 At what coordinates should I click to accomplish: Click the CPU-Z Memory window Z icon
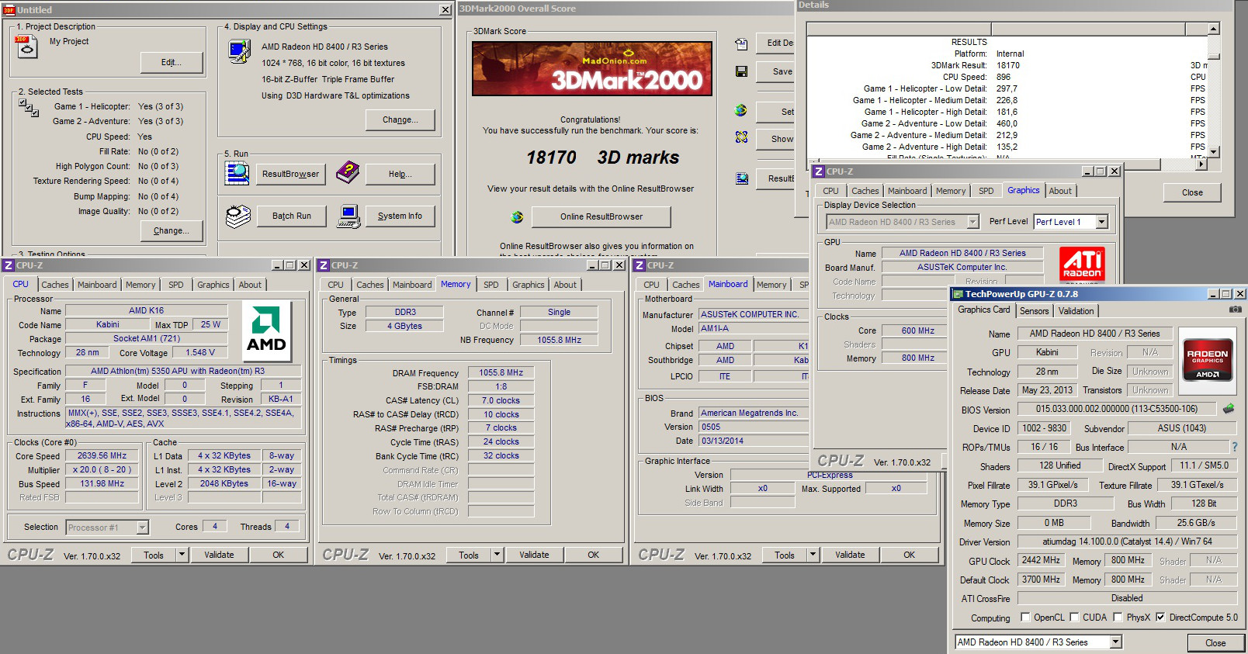[x=324, y=265]
